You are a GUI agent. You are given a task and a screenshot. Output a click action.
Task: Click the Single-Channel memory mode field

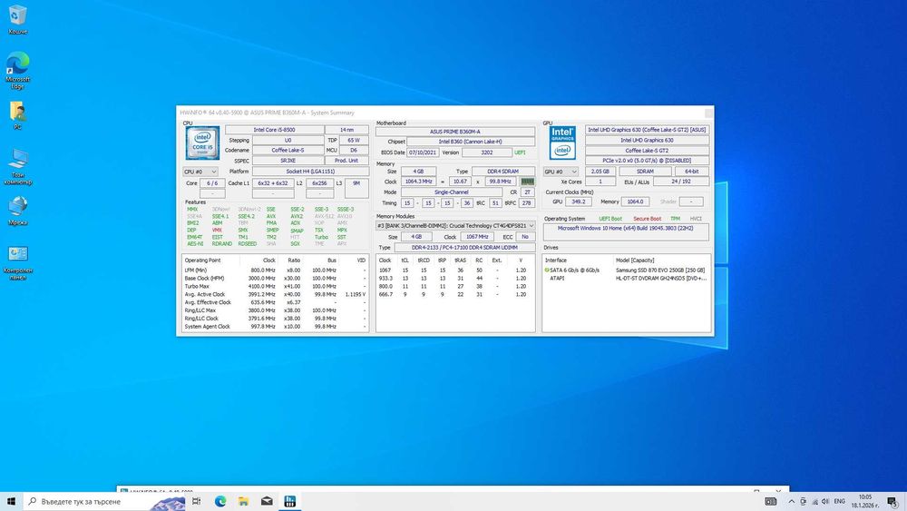click(451, 192)
